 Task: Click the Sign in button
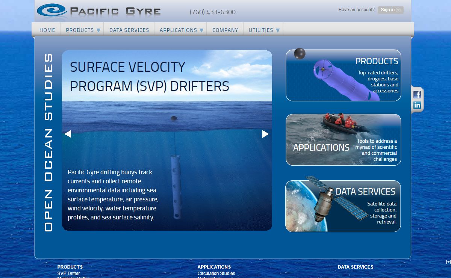click(390, 10)
